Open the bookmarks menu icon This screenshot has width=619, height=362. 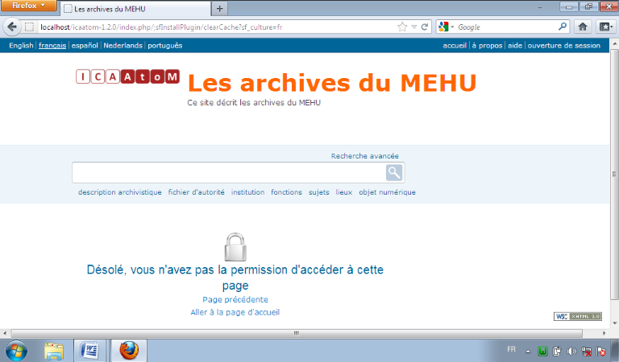605,27
